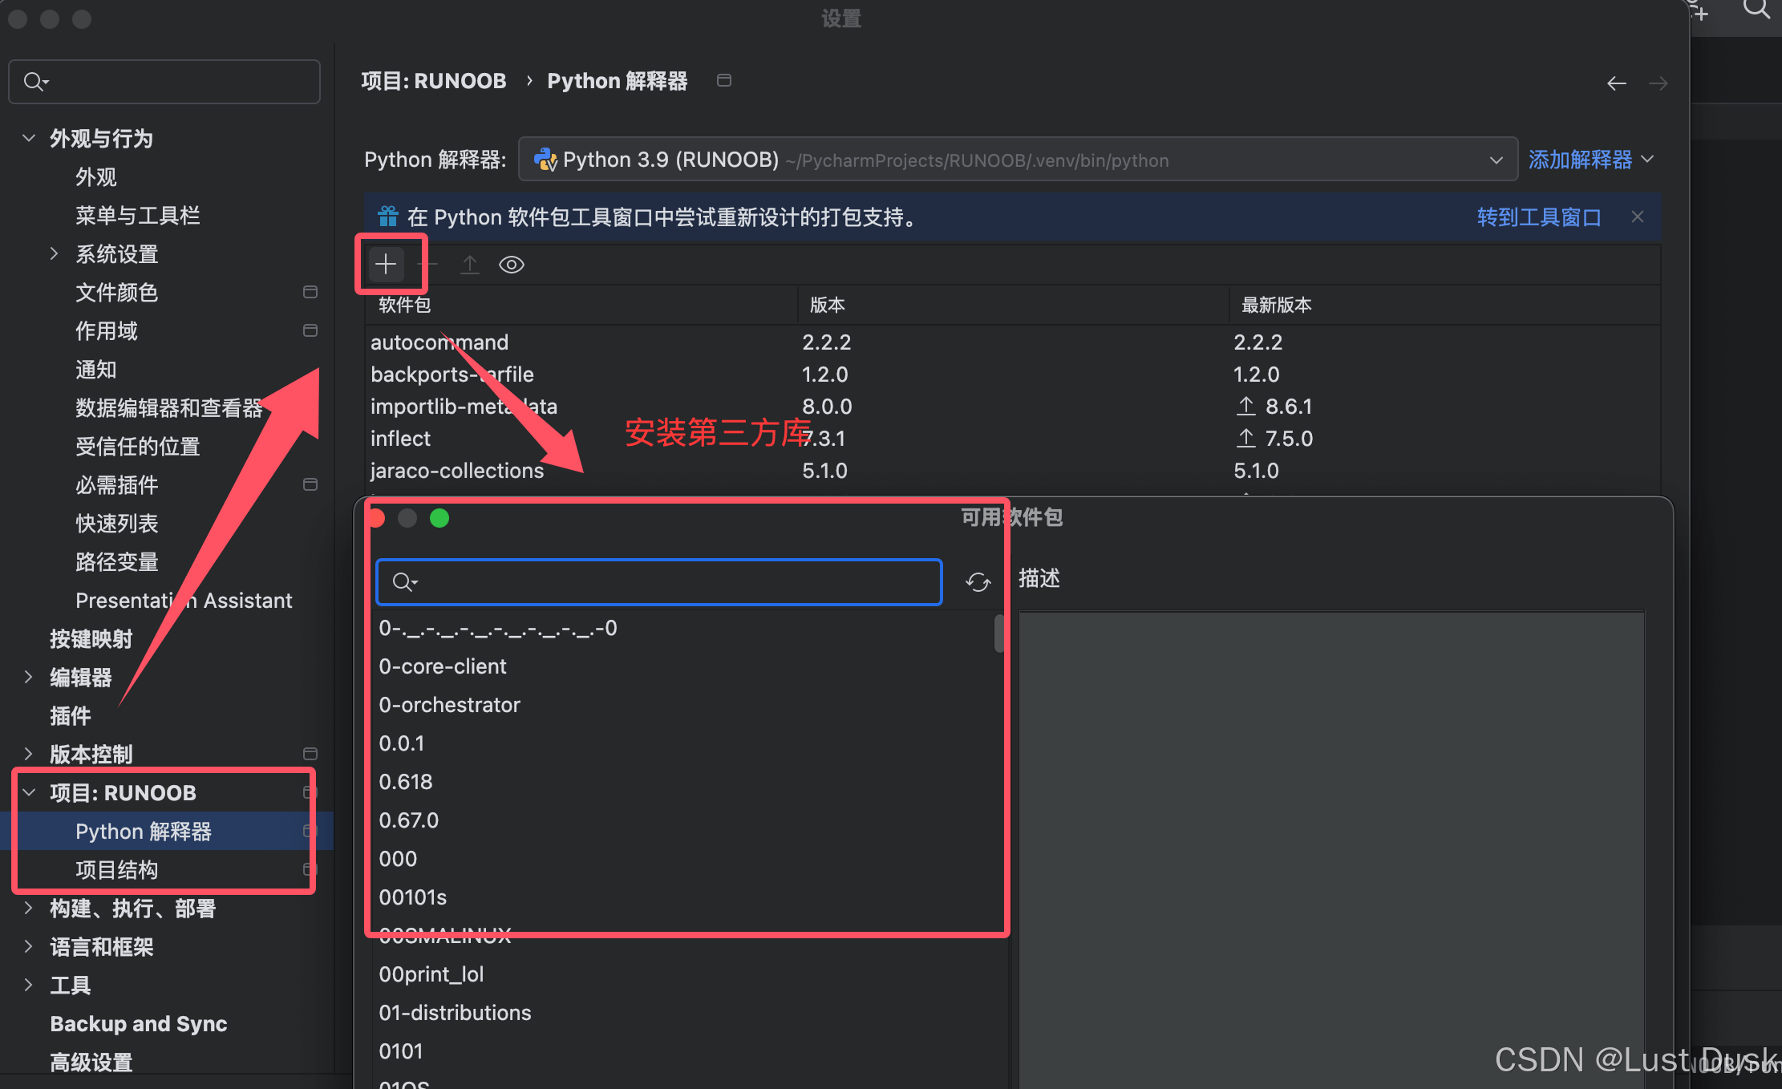This screenshot has width=1782, height=1089.
Task: Select the inflect package row
Action: tap(1012, 439)
